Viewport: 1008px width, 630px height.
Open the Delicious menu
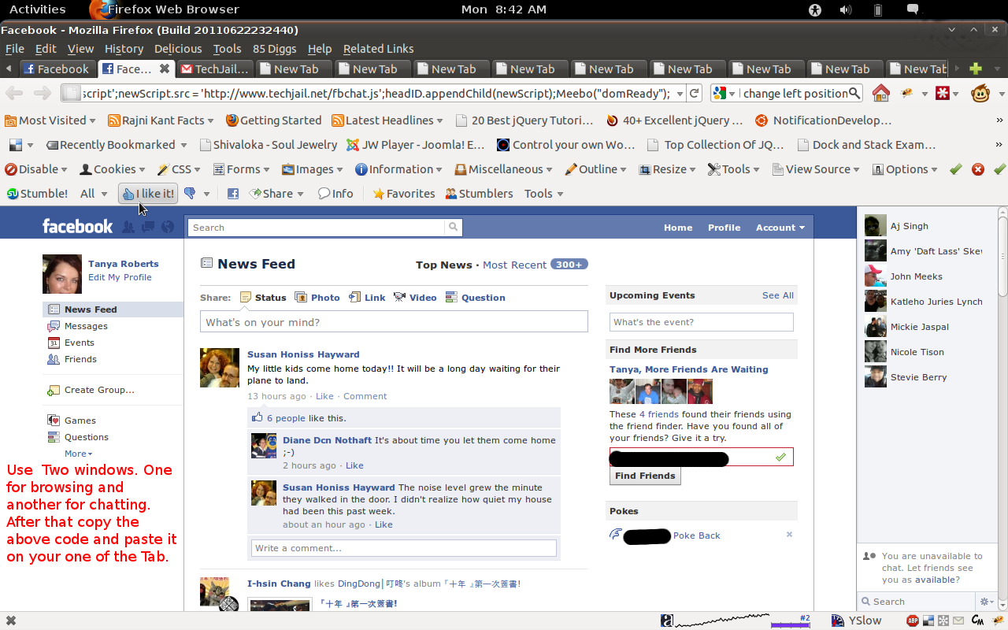point(178,49)
